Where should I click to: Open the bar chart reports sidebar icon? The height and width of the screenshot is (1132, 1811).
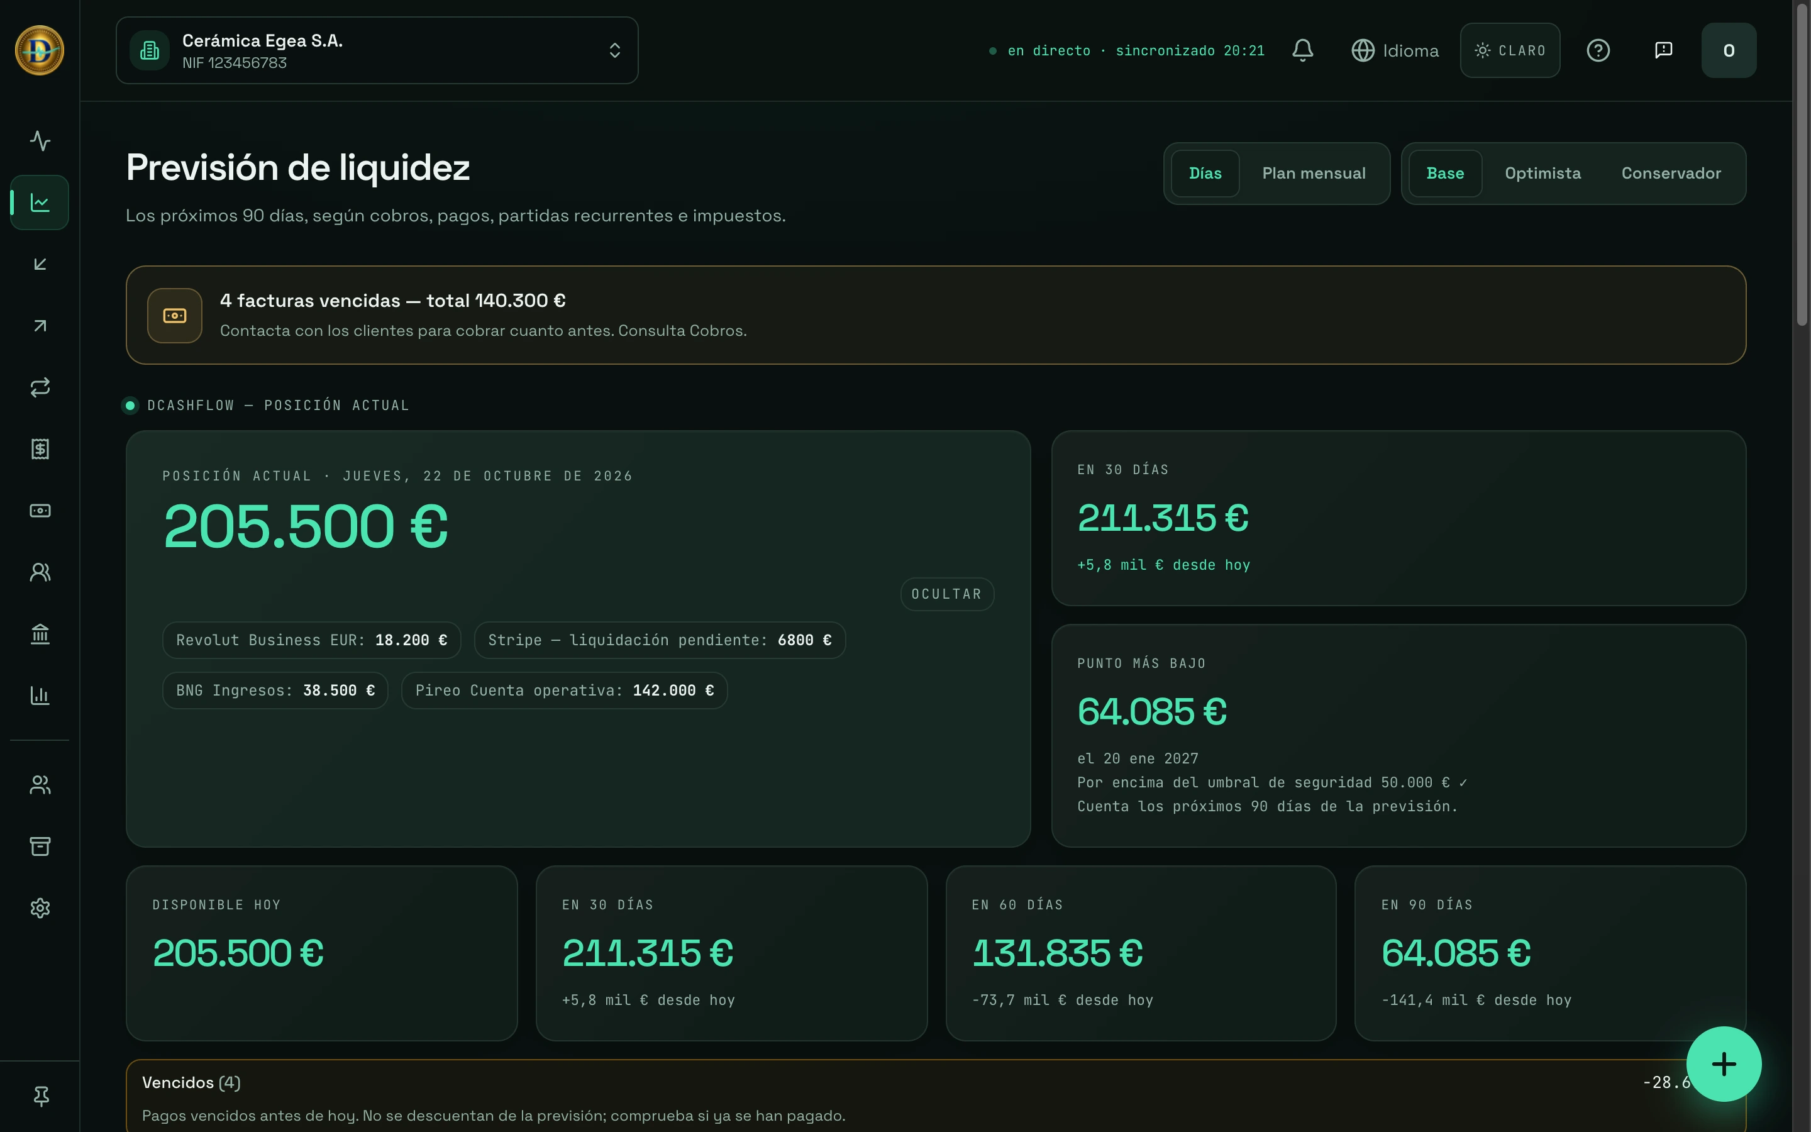(x=40, y=696)
